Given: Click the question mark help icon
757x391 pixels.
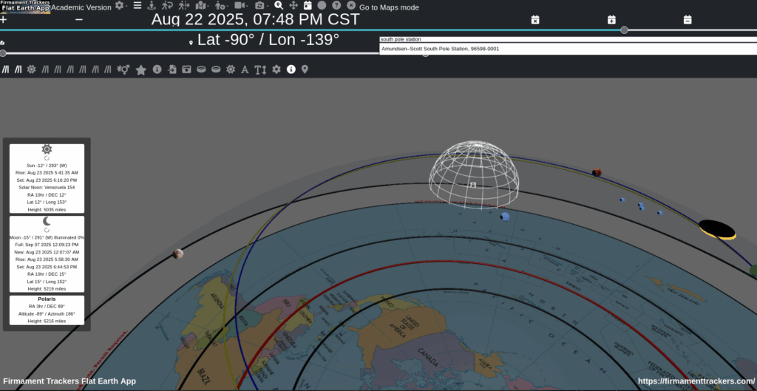Looking at the screenshot, I should (x=336, y=5).
